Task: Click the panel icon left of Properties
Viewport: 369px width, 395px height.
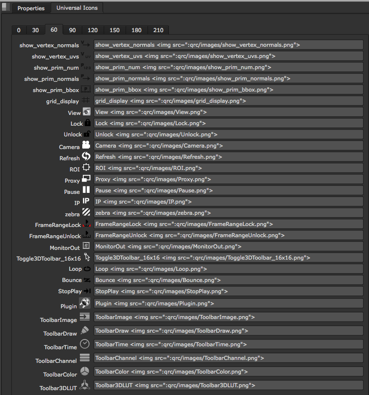Action: click(5, 7)
